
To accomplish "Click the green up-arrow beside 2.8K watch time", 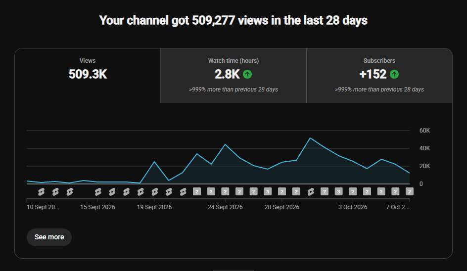I will coord(247,74).
